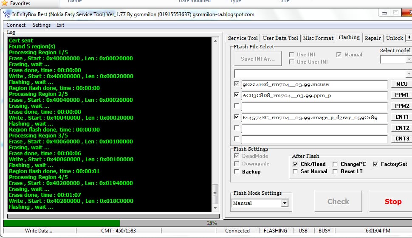This screenshot has width=412, height=238.
Task: Click the log scrollbar up arrow
Action: pyautogui.click(x=215, y=41)
